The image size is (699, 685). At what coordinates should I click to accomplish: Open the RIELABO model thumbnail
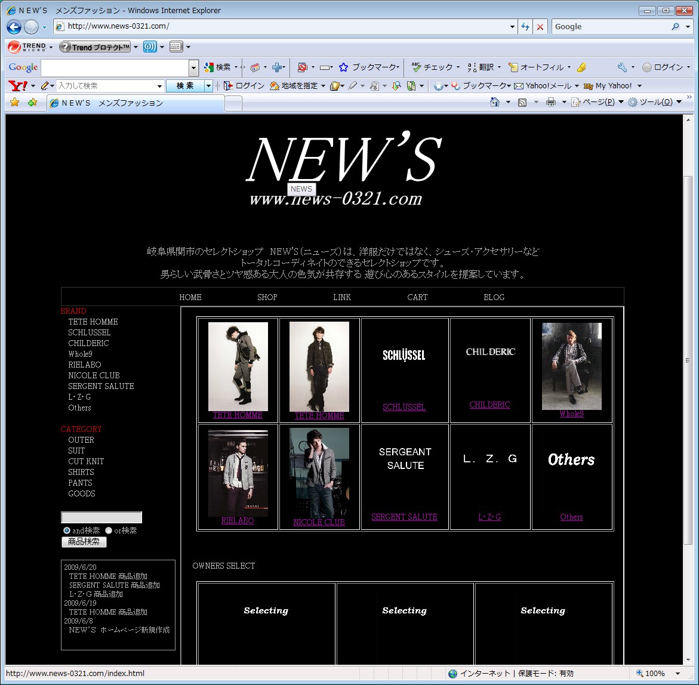click(238, 473)
